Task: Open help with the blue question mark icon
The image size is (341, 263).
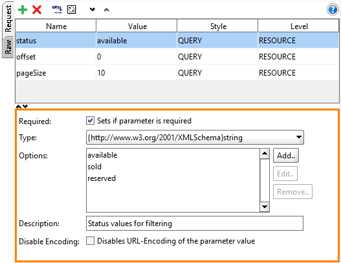Action: 333,10
